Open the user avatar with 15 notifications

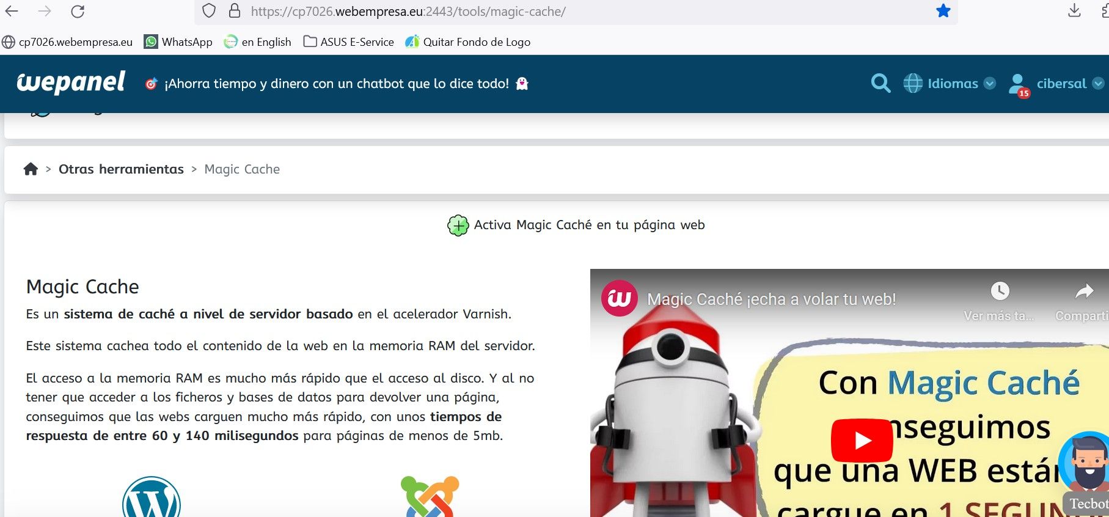click(1019, 85)
